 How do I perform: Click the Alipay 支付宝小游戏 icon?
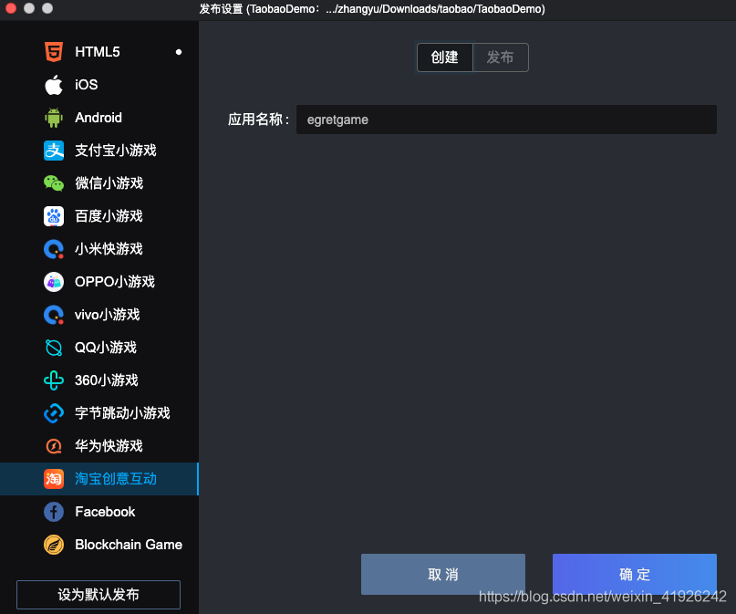pyautogui.click(x=54, y=151)
